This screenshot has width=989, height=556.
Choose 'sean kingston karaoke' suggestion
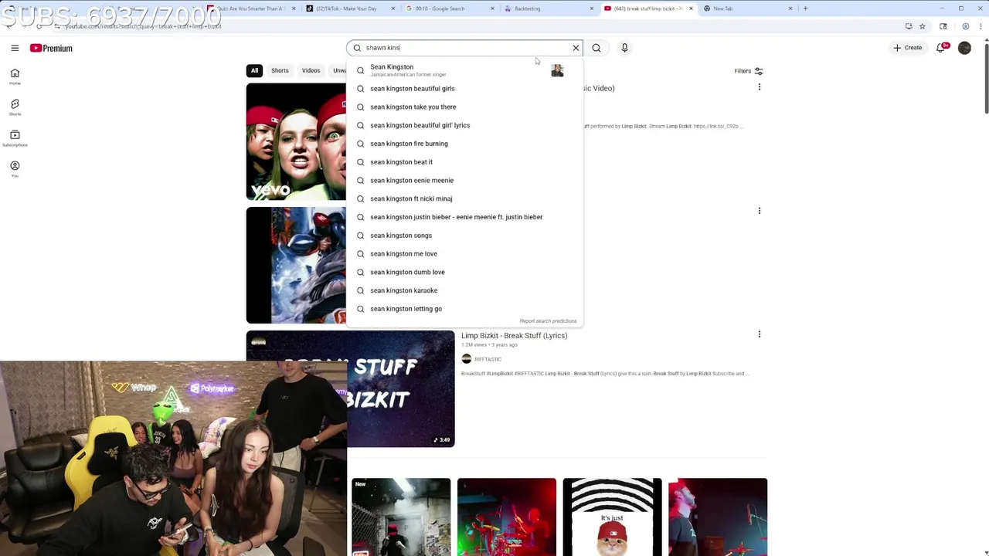tap(464, 290)
